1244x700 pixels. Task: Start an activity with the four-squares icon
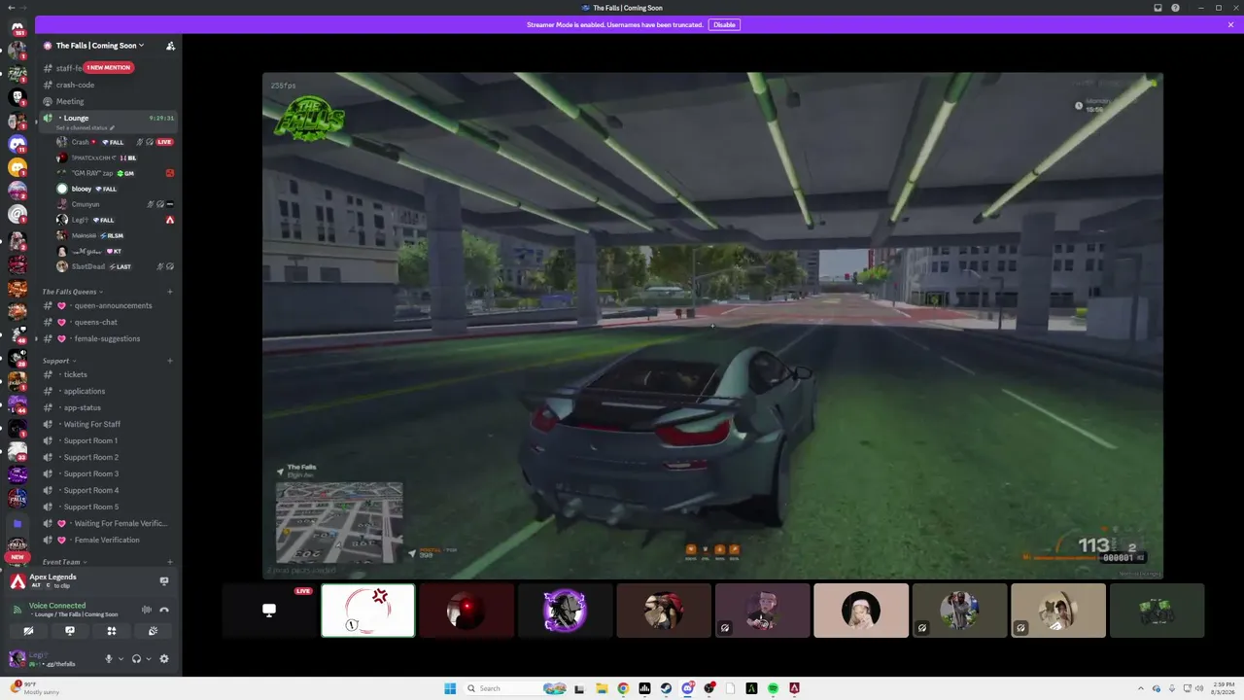112,631
